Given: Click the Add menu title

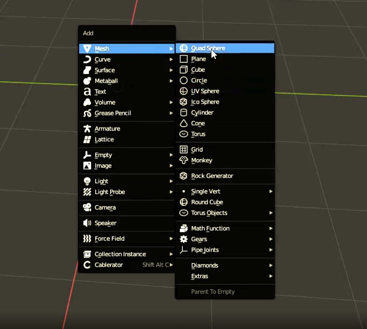Looking at the screenshot, I should coord(88,33).
